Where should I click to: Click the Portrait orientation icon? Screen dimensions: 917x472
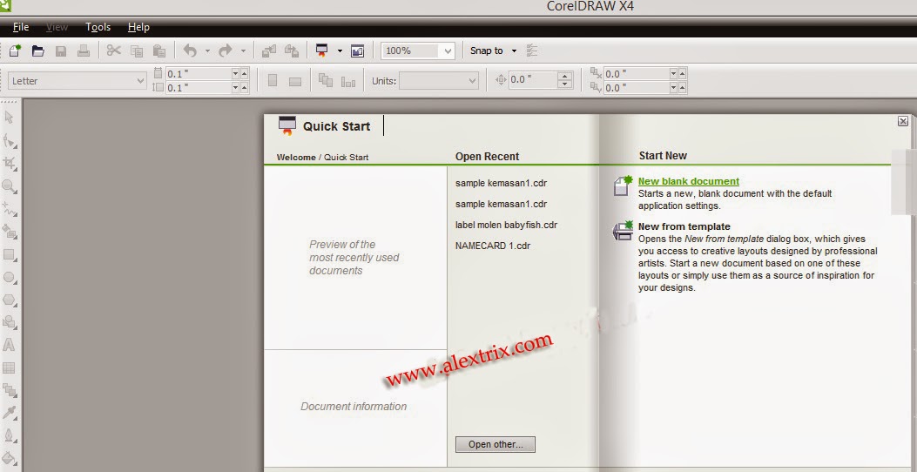pos(273,81)
